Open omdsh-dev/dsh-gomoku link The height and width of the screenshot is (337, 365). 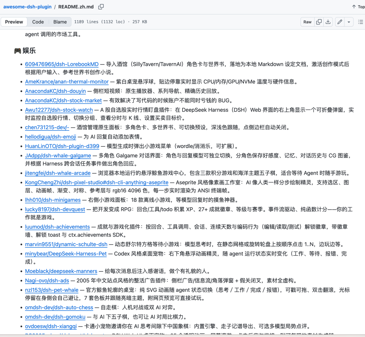tap(55, 317)
